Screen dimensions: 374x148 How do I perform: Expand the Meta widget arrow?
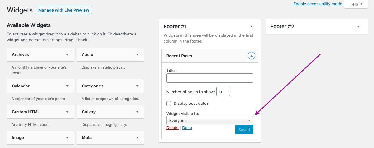coord(137,138)
